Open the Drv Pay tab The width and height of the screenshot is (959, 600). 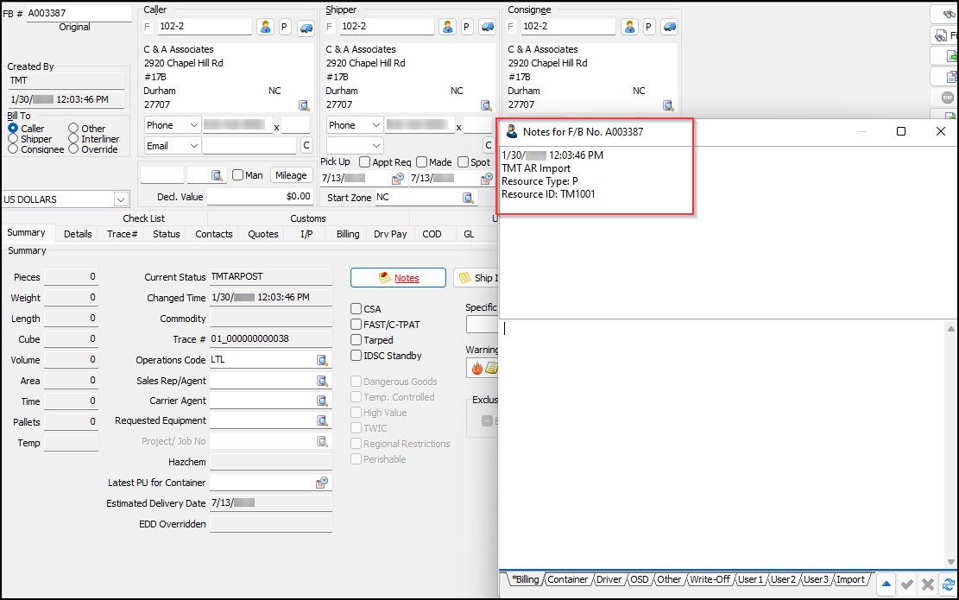pyautogui.click(x=390, y=234)
